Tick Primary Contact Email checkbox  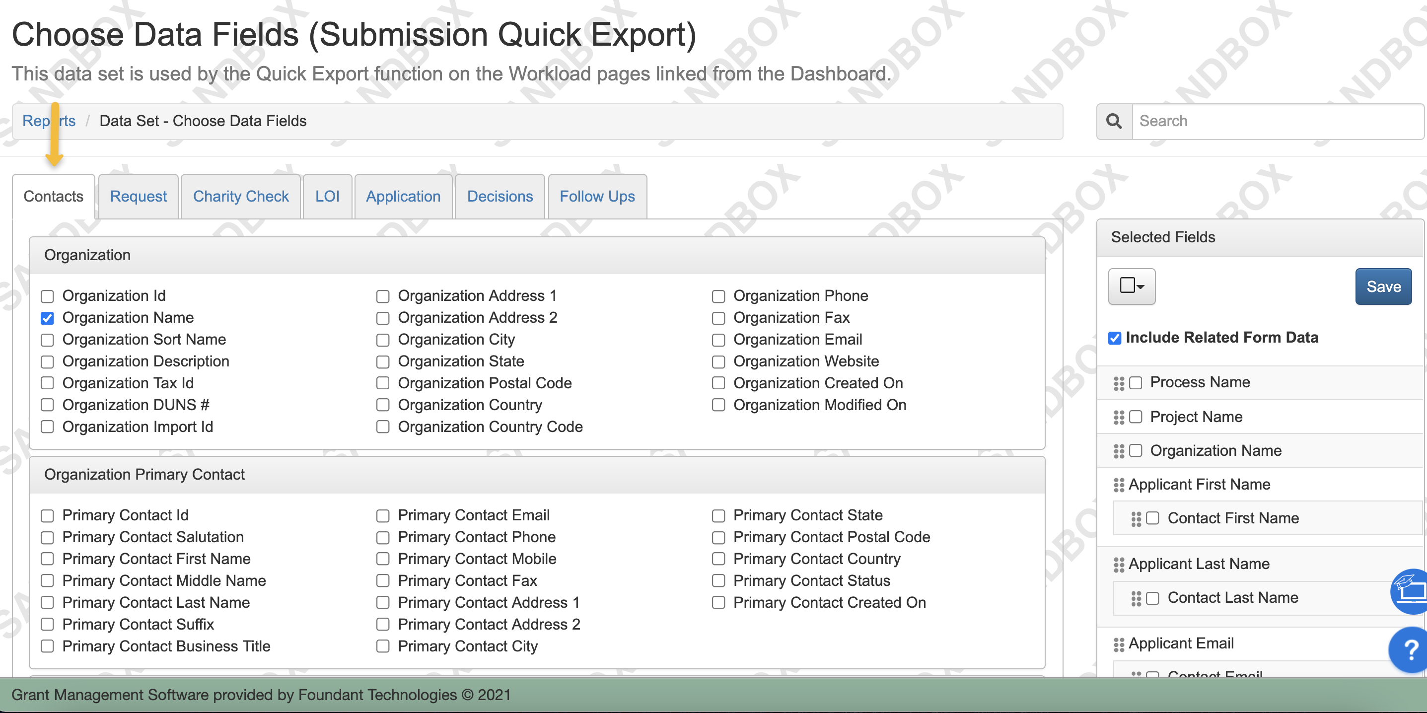[x=383, y=516]
